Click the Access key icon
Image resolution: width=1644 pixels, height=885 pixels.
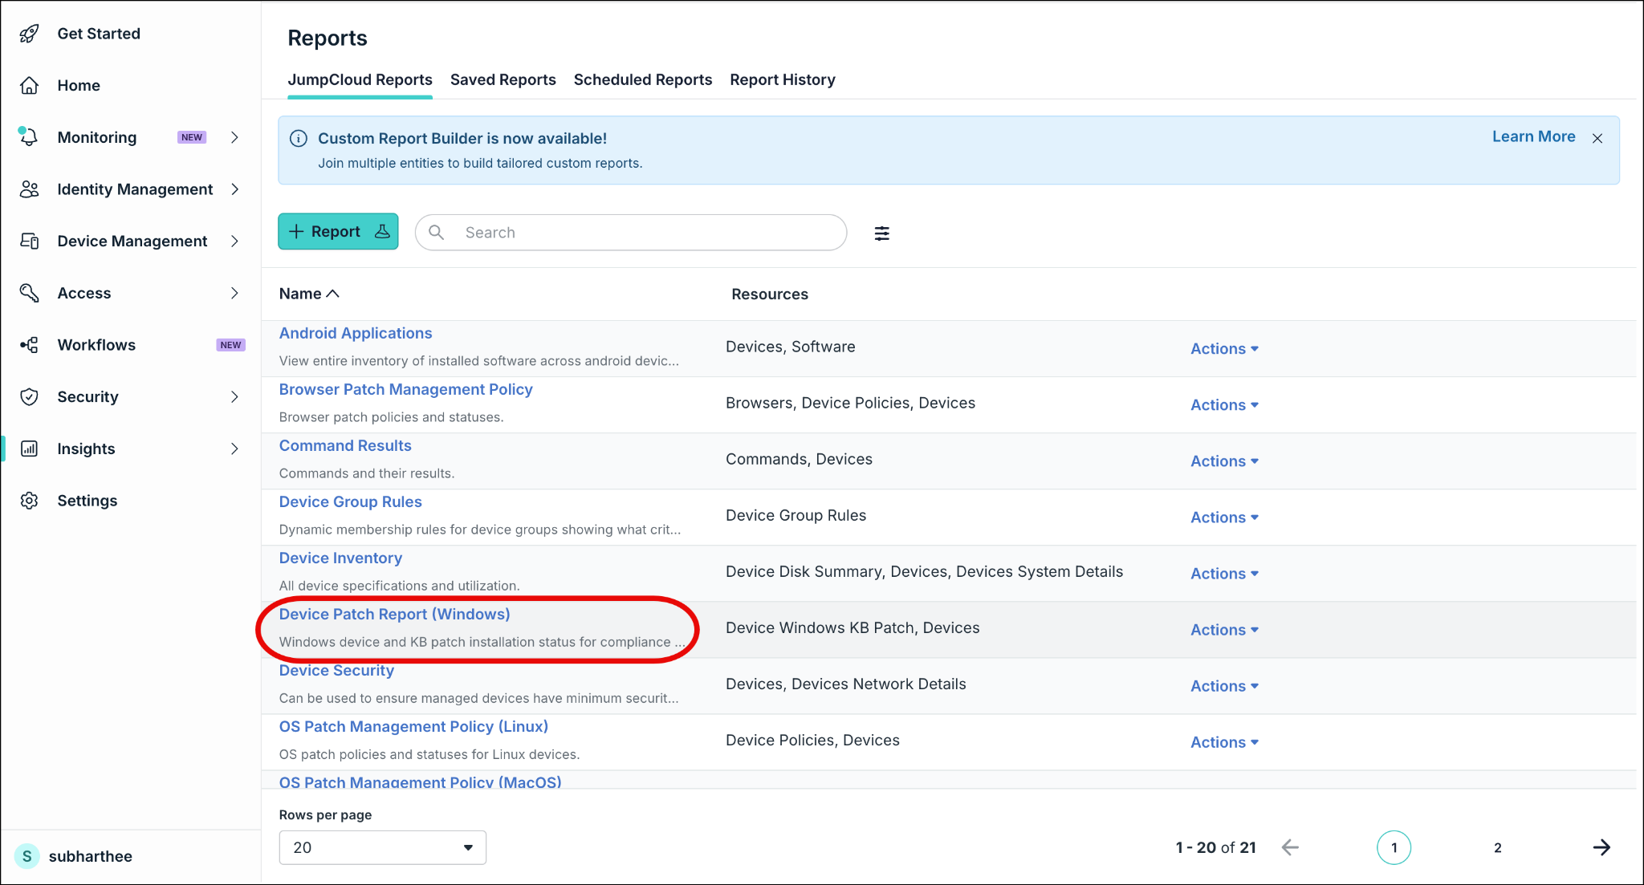point(29,293)
